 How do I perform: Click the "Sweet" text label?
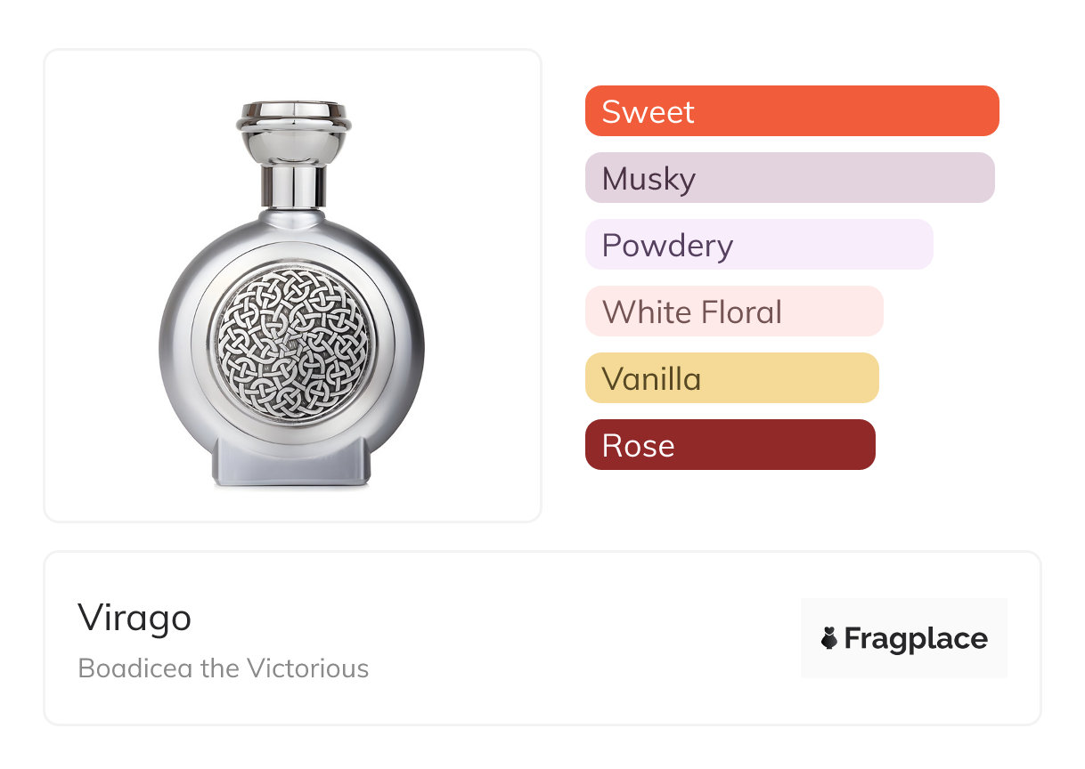[x=648, y=112]
